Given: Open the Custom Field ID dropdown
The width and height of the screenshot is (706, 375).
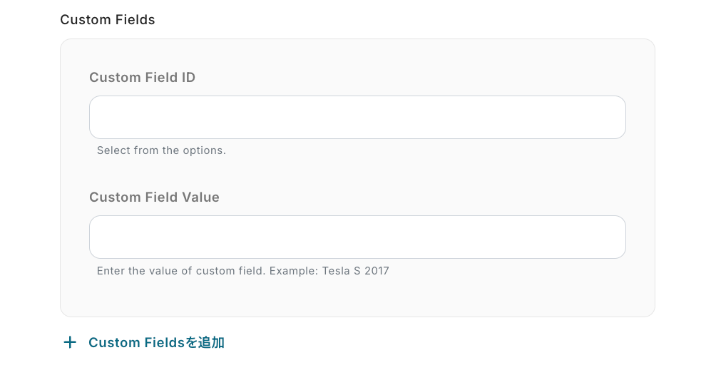Looking at the screenshot, I should 357,118.
